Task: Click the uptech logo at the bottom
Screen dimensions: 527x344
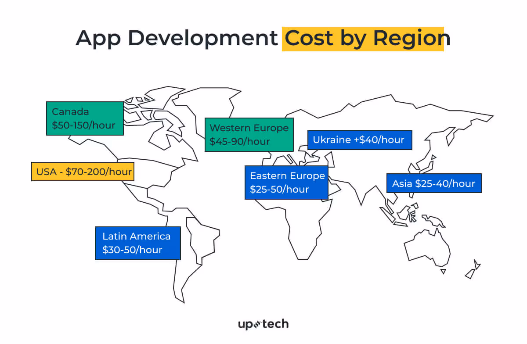Action: [x=263, y=324]
